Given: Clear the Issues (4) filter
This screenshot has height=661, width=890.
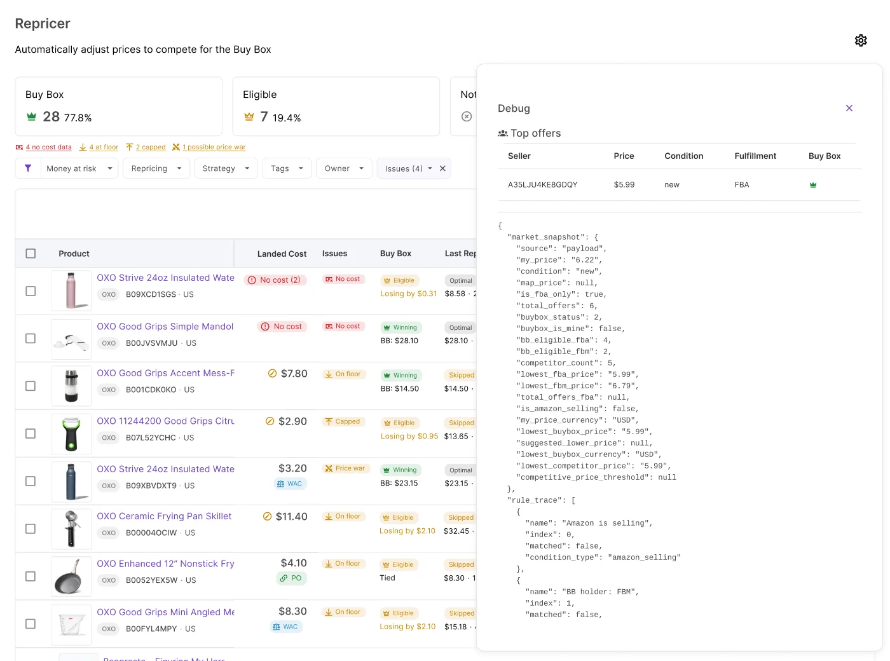Looking at the screenshot, I should (x=442, y=168).
